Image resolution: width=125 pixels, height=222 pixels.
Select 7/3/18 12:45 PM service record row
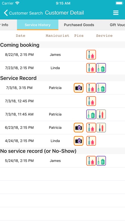pyautogui.click(x=62, y=101)
